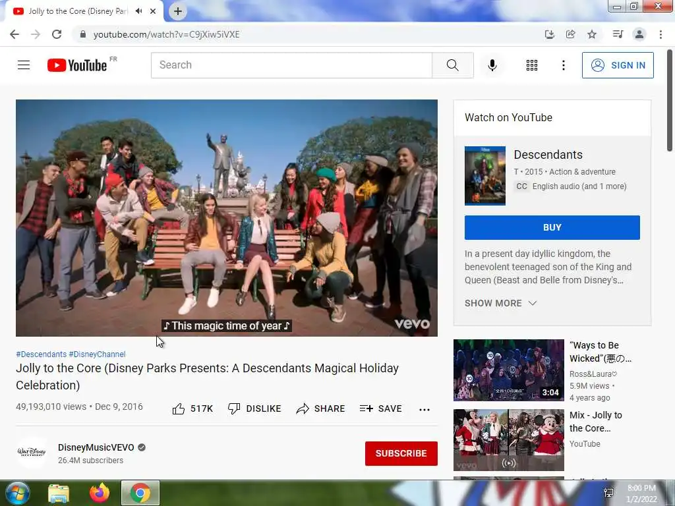675x506 pixels.
Task: Open the #Descendants hashtag link
Action: click(42, 354)
